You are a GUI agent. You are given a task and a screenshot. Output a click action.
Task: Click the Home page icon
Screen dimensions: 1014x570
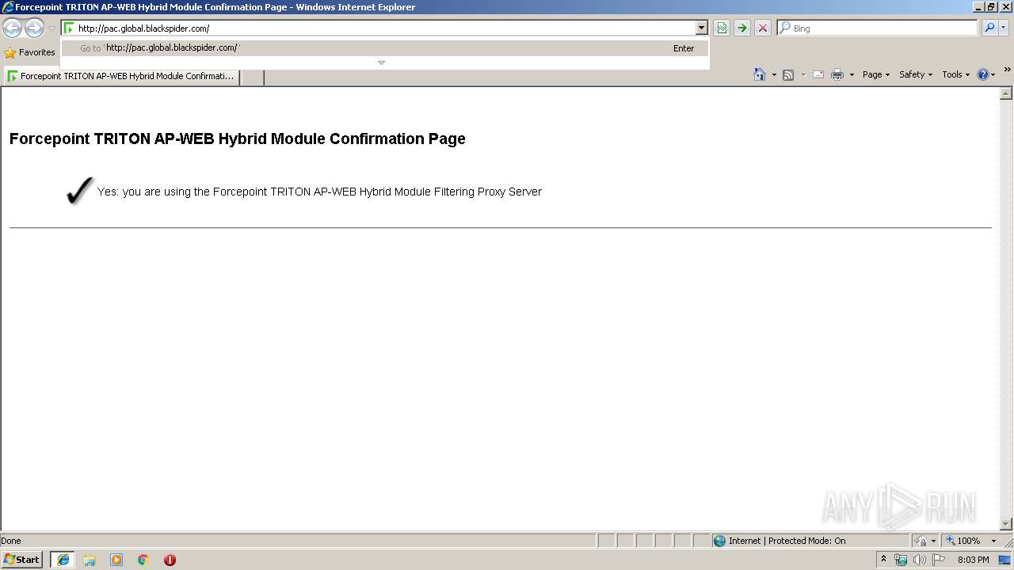759,74
